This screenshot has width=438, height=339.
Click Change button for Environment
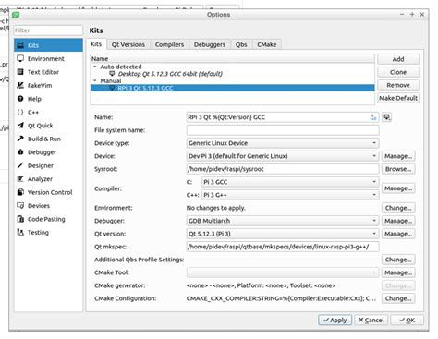(x=398, y=208)
